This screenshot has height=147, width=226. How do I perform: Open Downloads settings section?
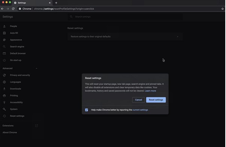coord(15,89)
